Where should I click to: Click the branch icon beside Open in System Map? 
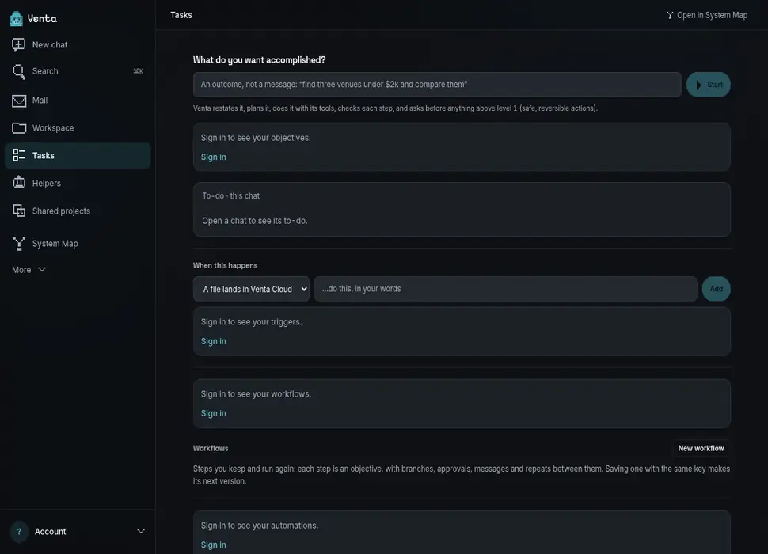670,15
